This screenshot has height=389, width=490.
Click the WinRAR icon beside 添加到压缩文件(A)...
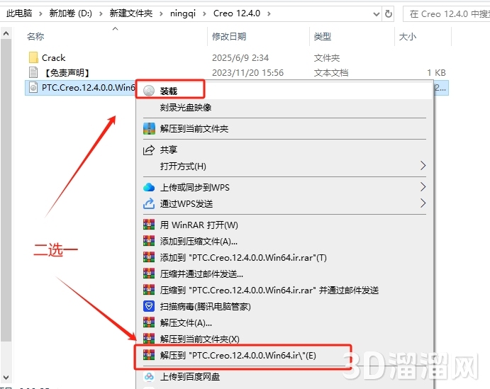[149, 241]
